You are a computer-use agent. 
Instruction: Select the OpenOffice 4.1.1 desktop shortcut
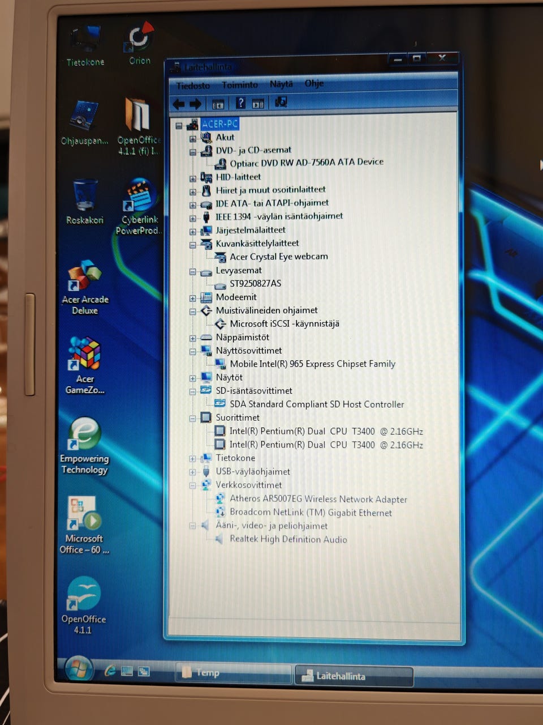tap(84, 605)
